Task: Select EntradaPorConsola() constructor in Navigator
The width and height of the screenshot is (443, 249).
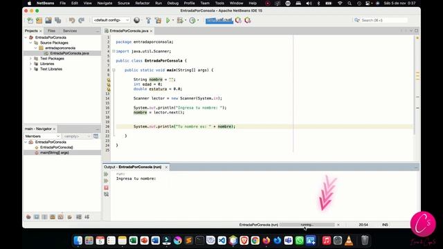Action: pyautogui.click(x=56, y=147)
